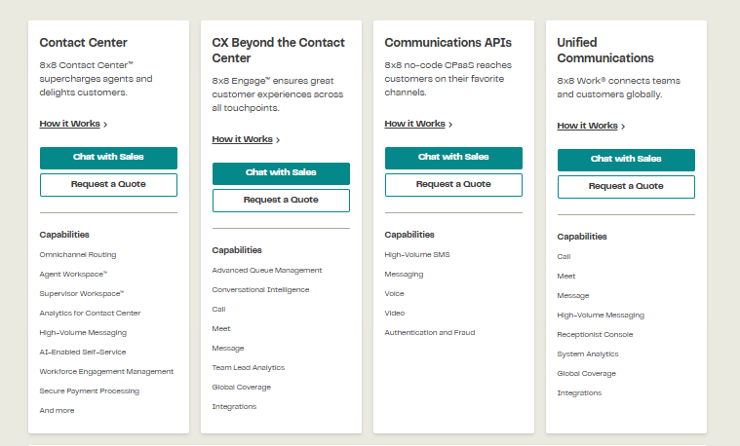740x446 pixels.
Task: Click Authentication and Fraud link
Action: tap(429, 333)
